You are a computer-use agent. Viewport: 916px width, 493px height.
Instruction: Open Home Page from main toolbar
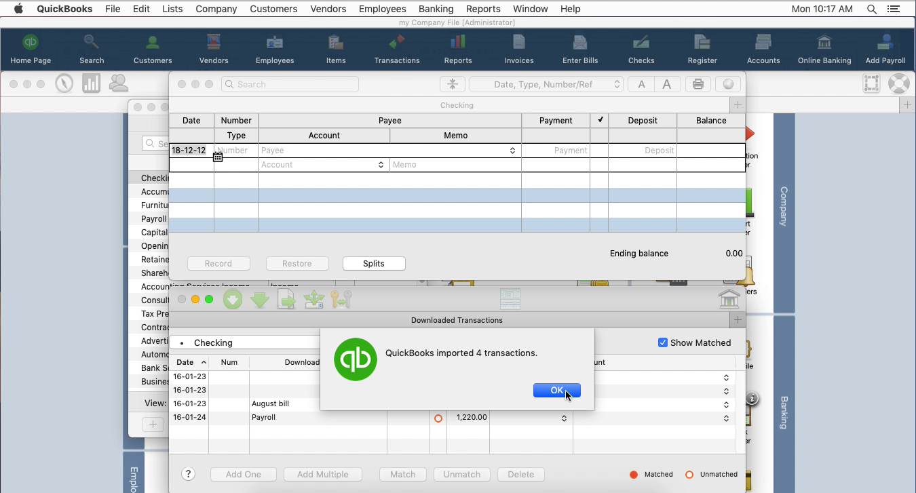(x=31, y=50)
